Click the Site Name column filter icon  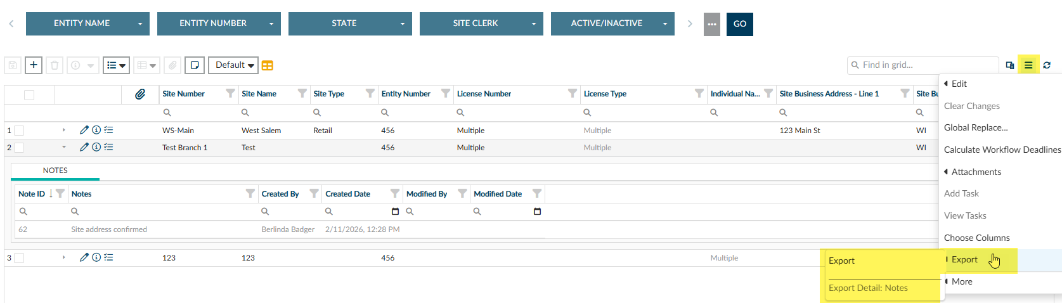click(x=302, y=94)
